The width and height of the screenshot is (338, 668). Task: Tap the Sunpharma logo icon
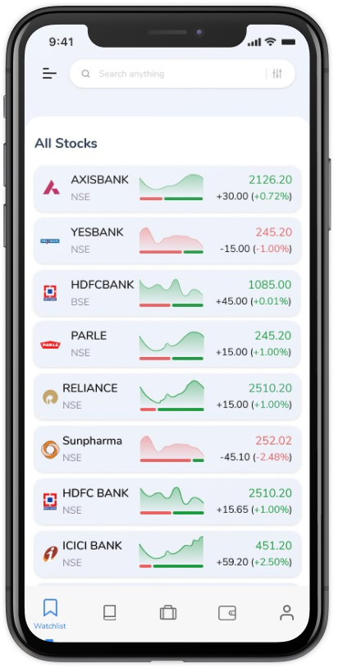point(50,450)
